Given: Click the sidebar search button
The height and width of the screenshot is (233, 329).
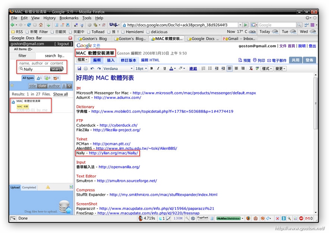Looking at the screenshot, I should 57,69.
